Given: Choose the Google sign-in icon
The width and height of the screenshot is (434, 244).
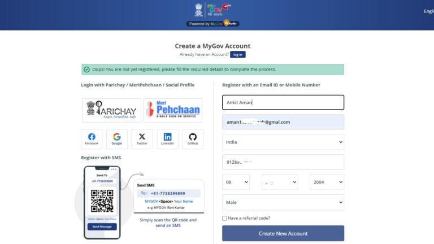Looking at the screenshot, I should [x=116, y=139].
